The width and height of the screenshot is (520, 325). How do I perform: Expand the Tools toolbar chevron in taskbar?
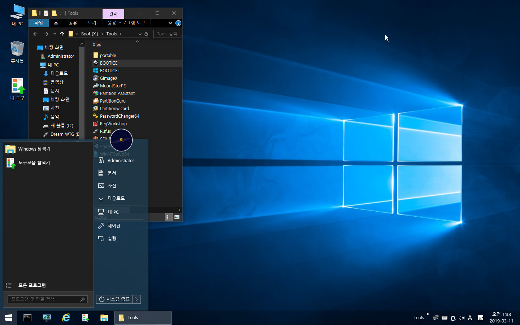coord(428,314)
